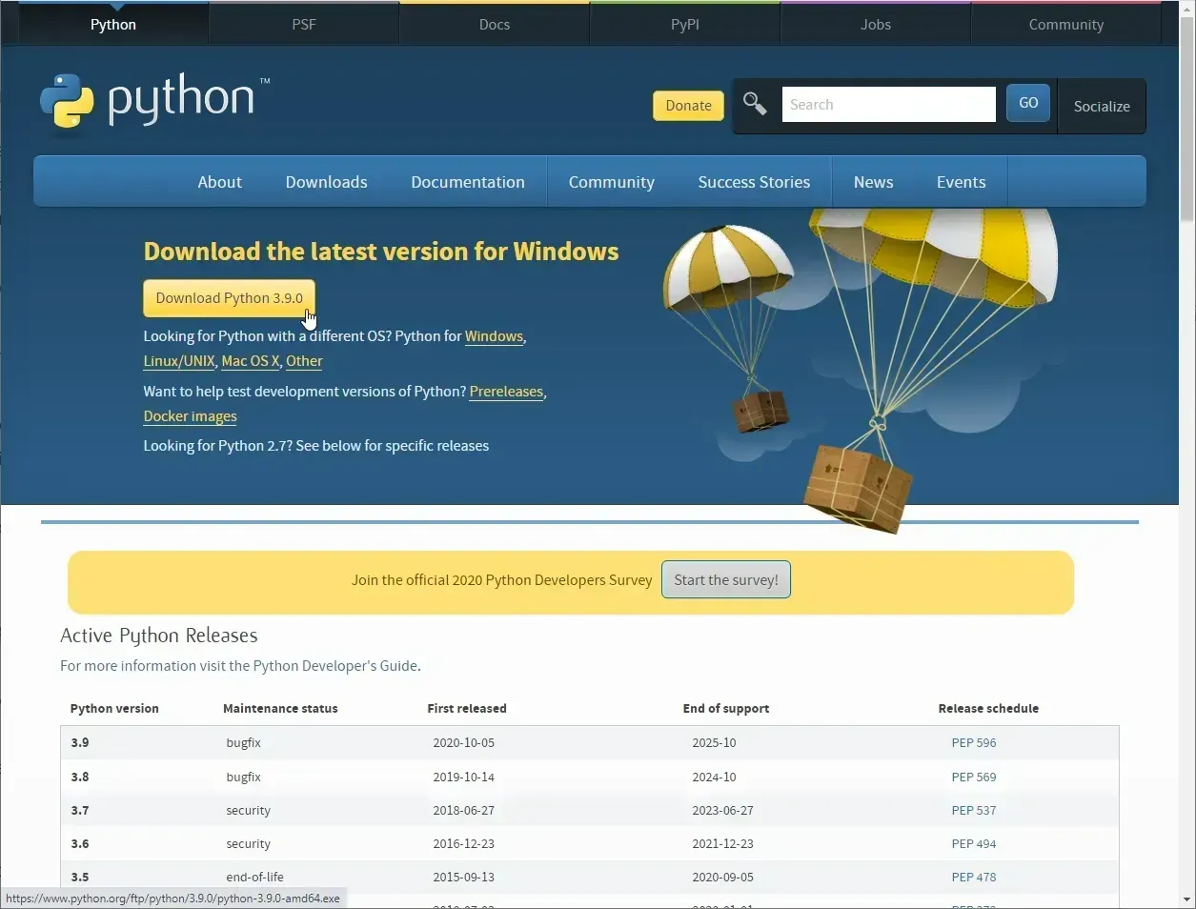1196x909 pixels.
Task: Open the Jobs top tab
Action: (x=876, y=25)
